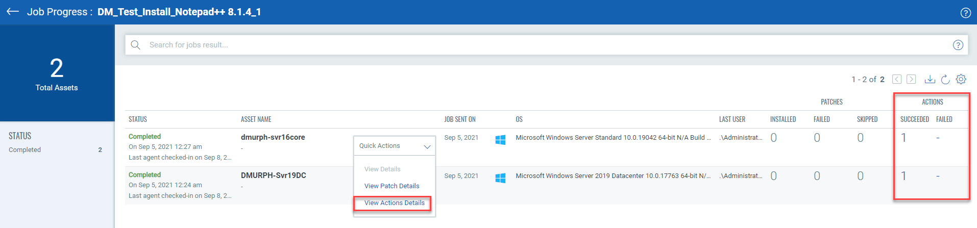This screenshot has width=977, height=228.
Task: Download the job results list
Action: (x=930, y=79)
